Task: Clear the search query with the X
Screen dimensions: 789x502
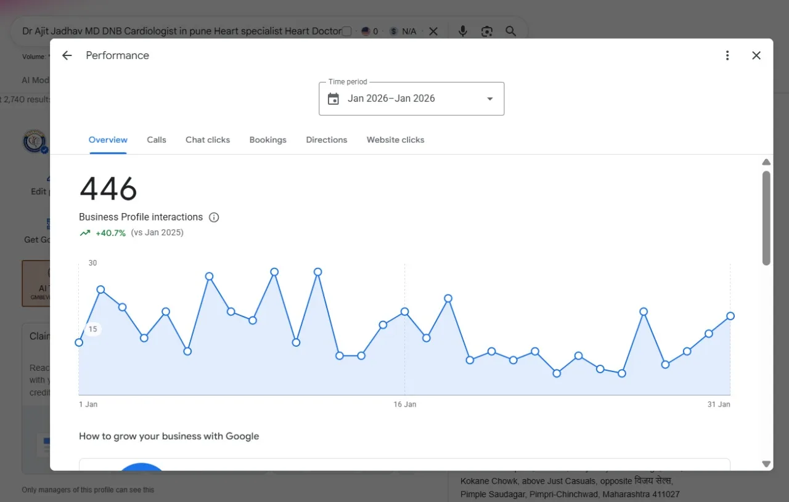Action: point(433,31)
